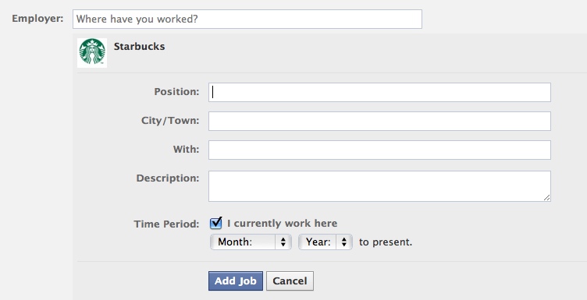This screenshot has height=300, width=587.
Task: Click the Year selector up-down arrows
Action: (x=344, y=242)
